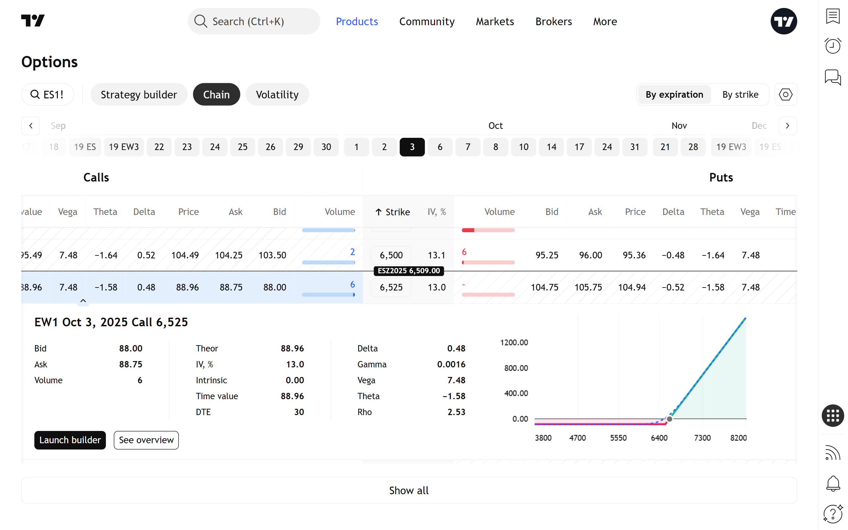Open the news feed broadcast icon
The height and width of the screenshot is (530, 848).
click(x=832, y=452)
